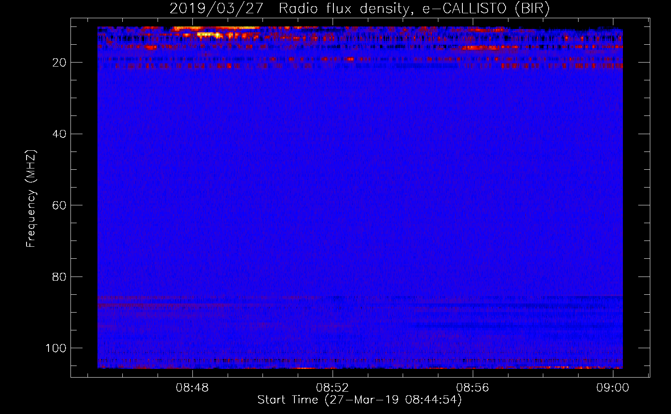Select the 40 frequency tick label
671x414 pixels.
[59, 134]
